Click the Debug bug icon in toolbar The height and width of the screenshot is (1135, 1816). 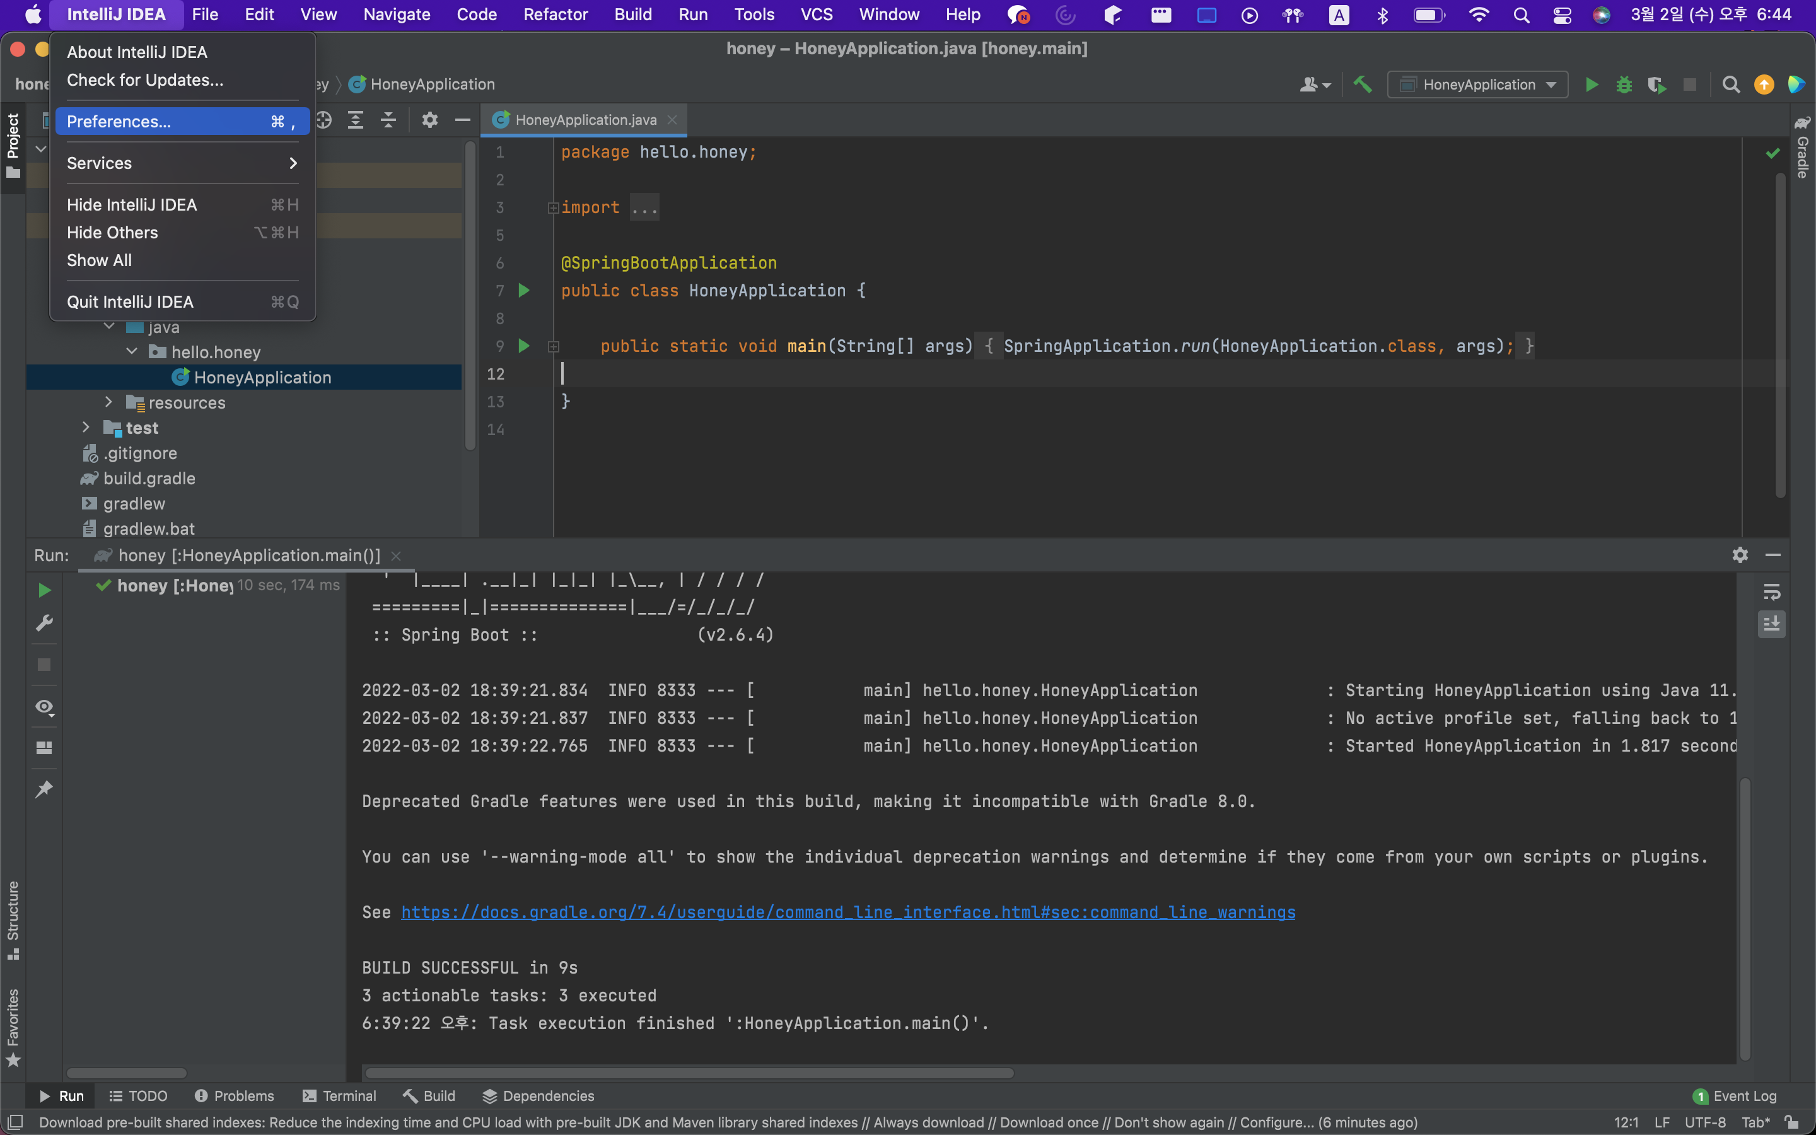point(1624,85)
